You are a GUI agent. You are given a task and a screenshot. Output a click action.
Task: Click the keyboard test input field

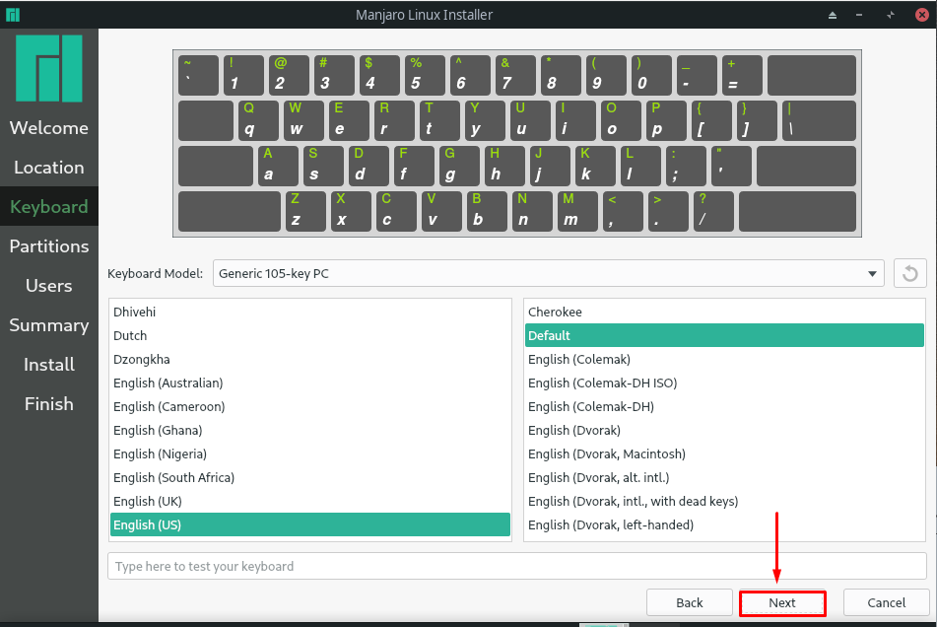click(517, 566)
